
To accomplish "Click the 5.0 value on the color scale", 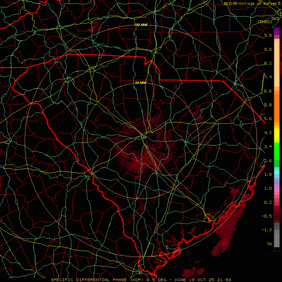I will 268,119.
